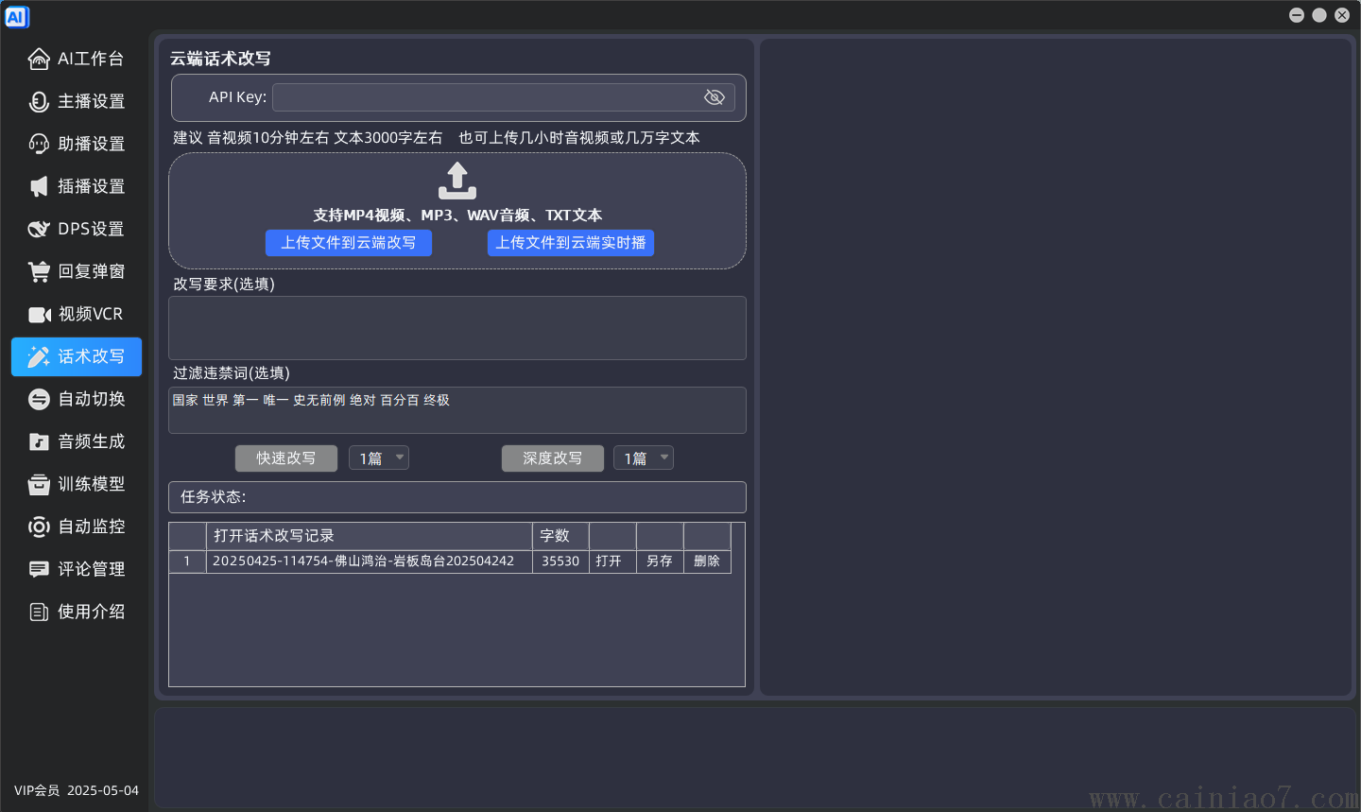Select the 插播设置 megaphone icon
This screenshot has width=1361, height=812.
point(39,186)
